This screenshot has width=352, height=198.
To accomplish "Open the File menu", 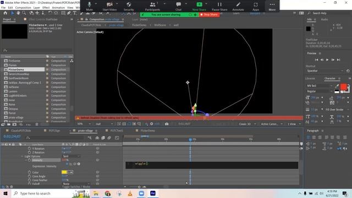I will [x=3, y=8].
